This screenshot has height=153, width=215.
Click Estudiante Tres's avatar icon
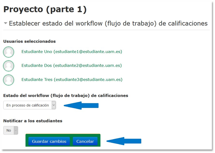9,80
